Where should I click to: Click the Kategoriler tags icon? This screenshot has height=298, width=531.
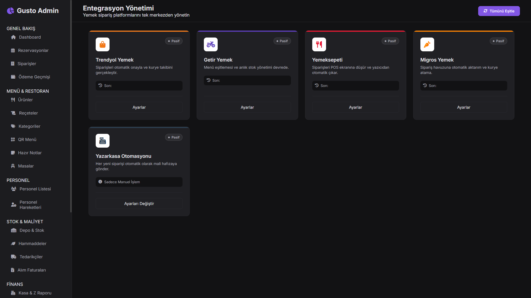coord(13,126)
